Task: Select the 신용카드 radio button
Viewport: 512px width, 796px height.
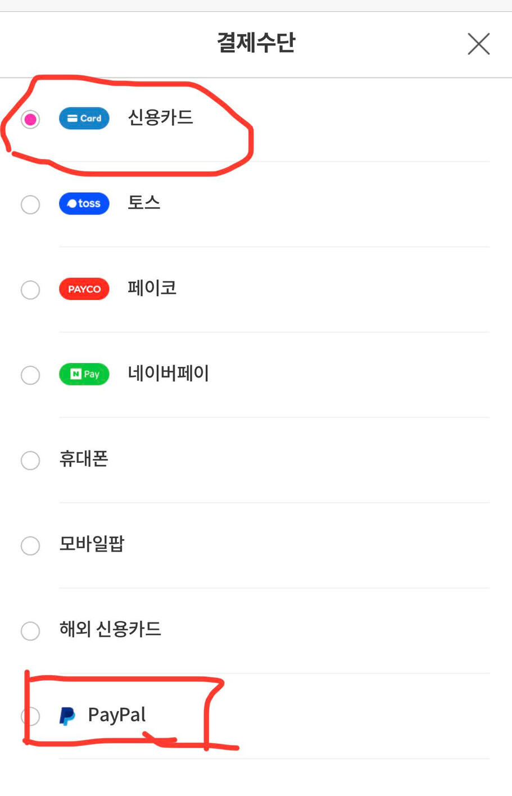Action: coord(30,119)
